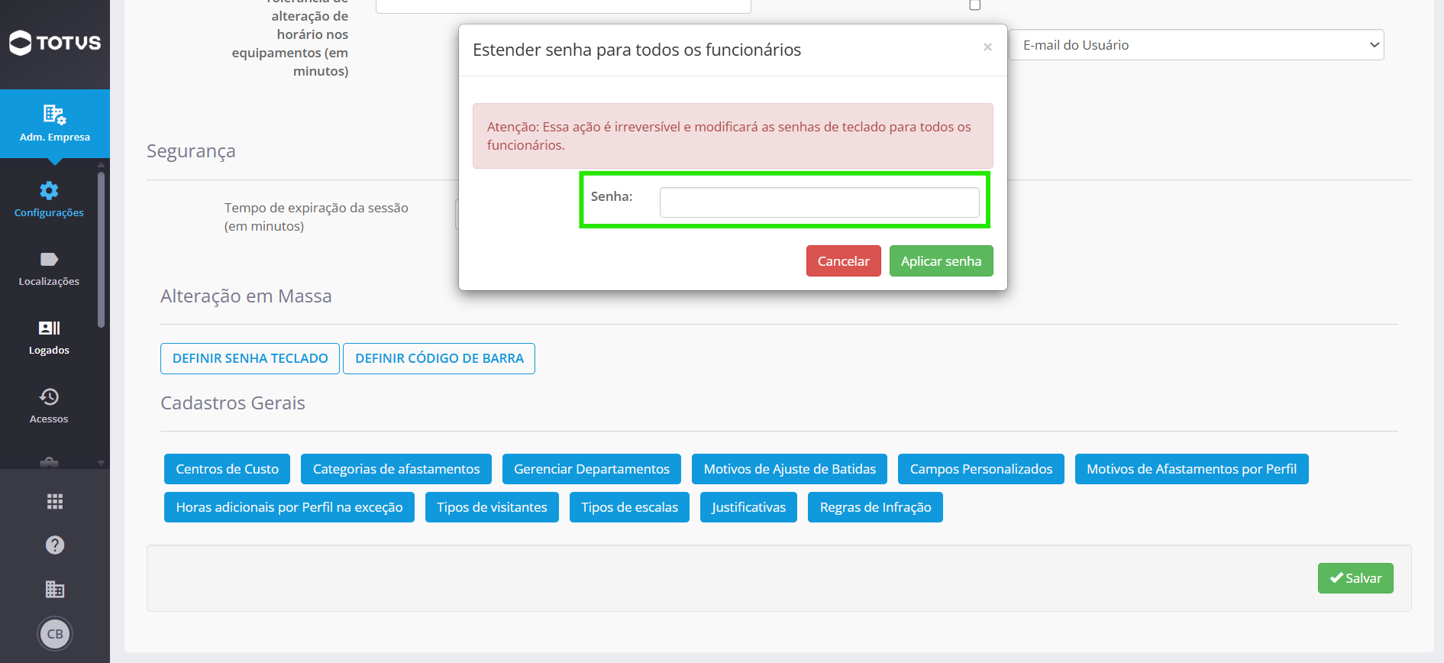1444x663 pixels.
Task: Open Justificativas
Action: coord(748,507)
